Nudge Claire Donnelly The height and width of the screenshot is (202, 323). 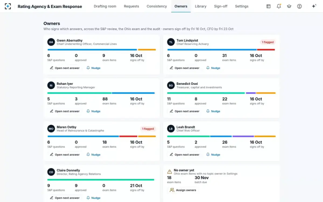click(x=93, y=198)
